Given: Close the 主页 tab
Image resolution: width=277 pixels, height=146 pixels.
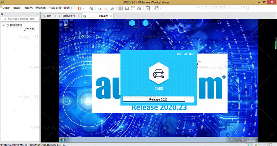Looking at the screenshot, I should (x=55, y=16).
